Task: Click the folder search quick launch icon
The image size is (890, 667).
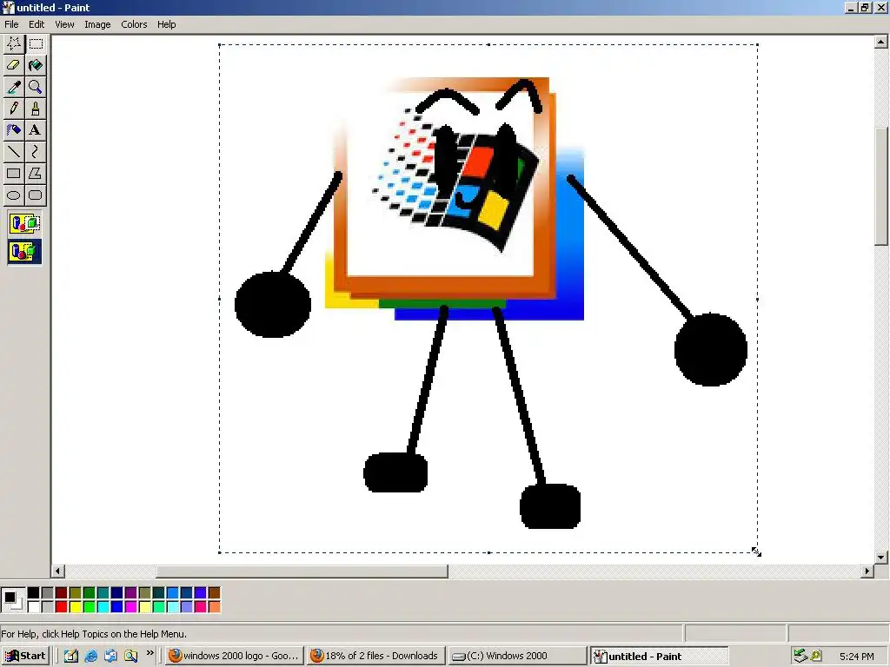Action: 131,656
